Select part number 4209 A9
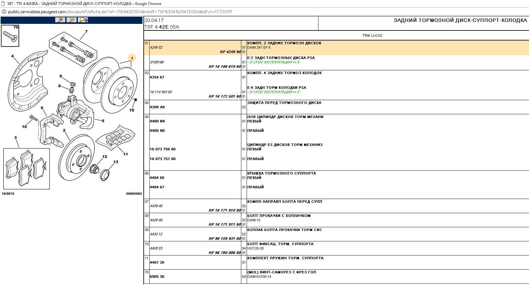Image resolution: width=529 pixels, height=285 pixels. pos(157,107)
